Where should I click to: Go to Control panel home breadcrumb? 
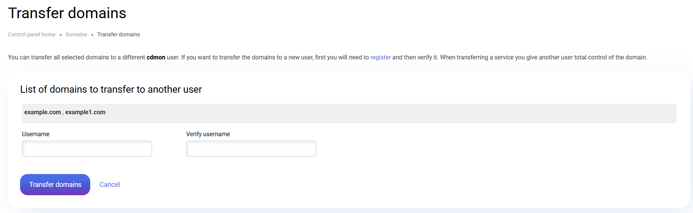32,34
